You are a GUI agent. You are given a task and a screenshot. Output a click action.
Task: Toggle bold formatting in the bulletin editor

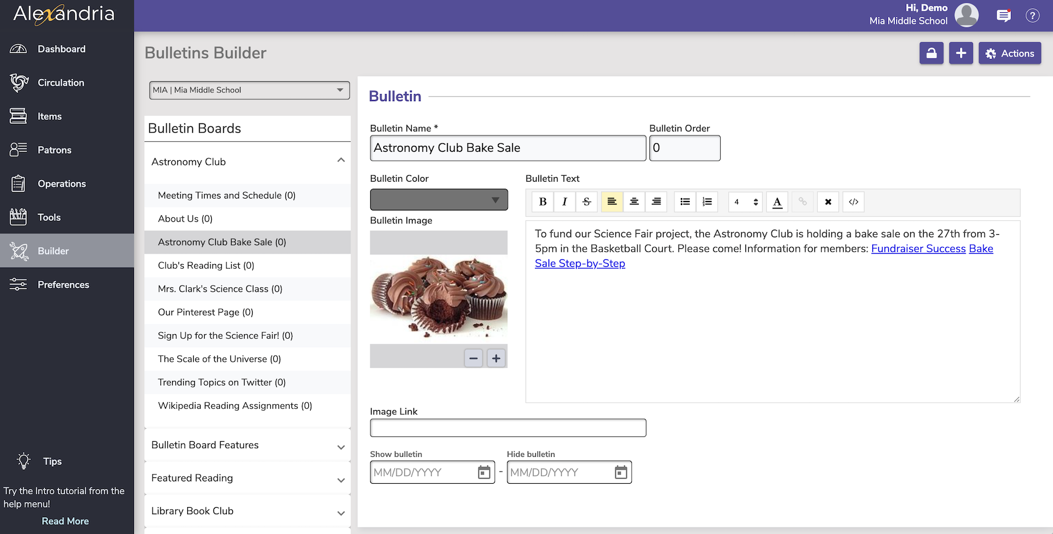[x=542, y=202]
